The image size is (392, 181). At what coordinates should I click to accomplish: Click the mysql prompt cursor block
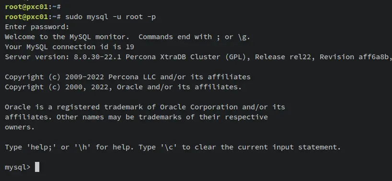tap(37, 167)
